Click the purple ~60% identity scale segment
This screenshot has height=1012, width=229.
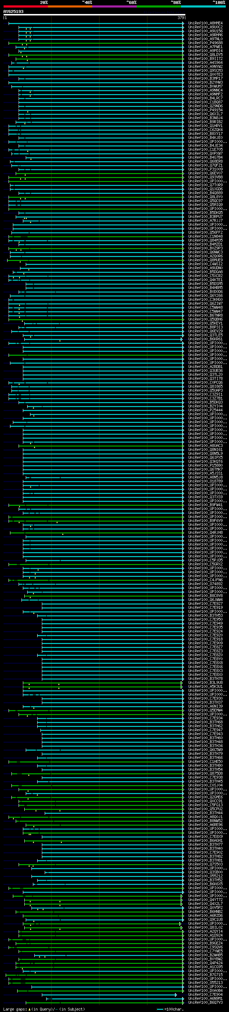coord(114,6)
